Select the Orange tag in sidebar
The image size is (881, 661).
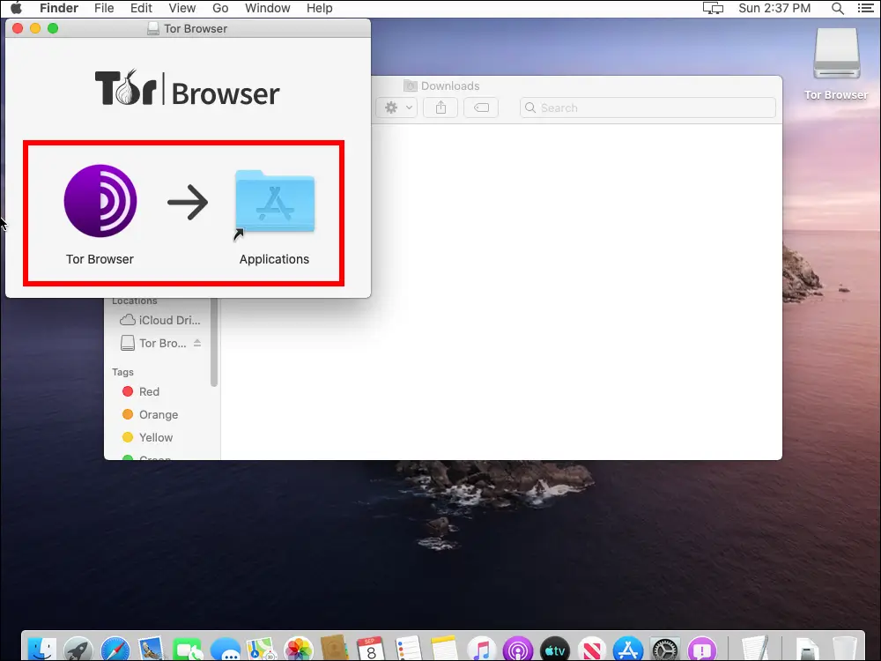click(150, 414)
